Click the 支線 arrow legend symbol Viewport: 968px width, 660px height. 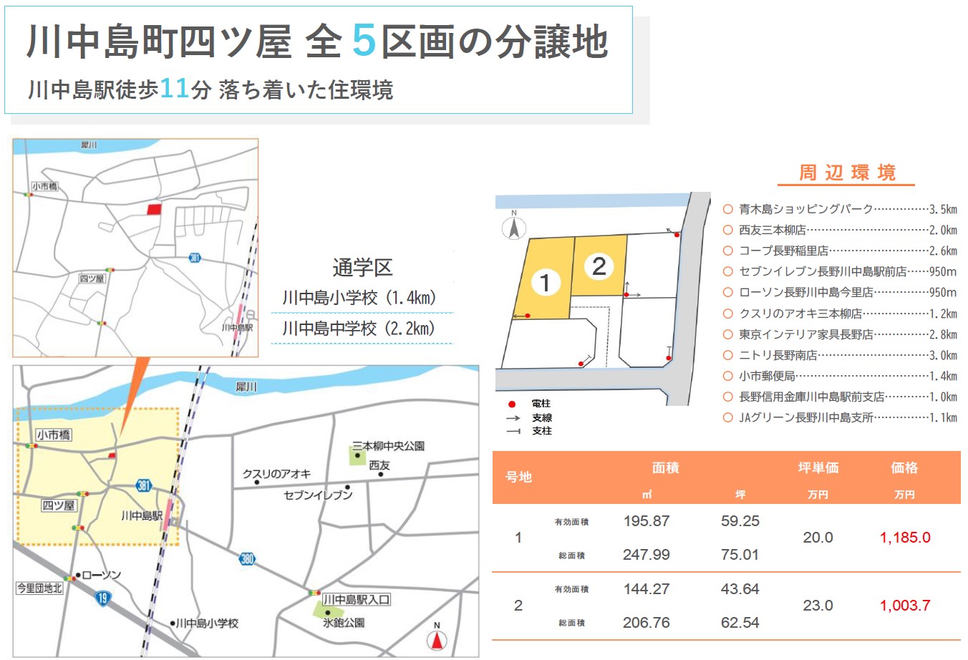point(513,418)
